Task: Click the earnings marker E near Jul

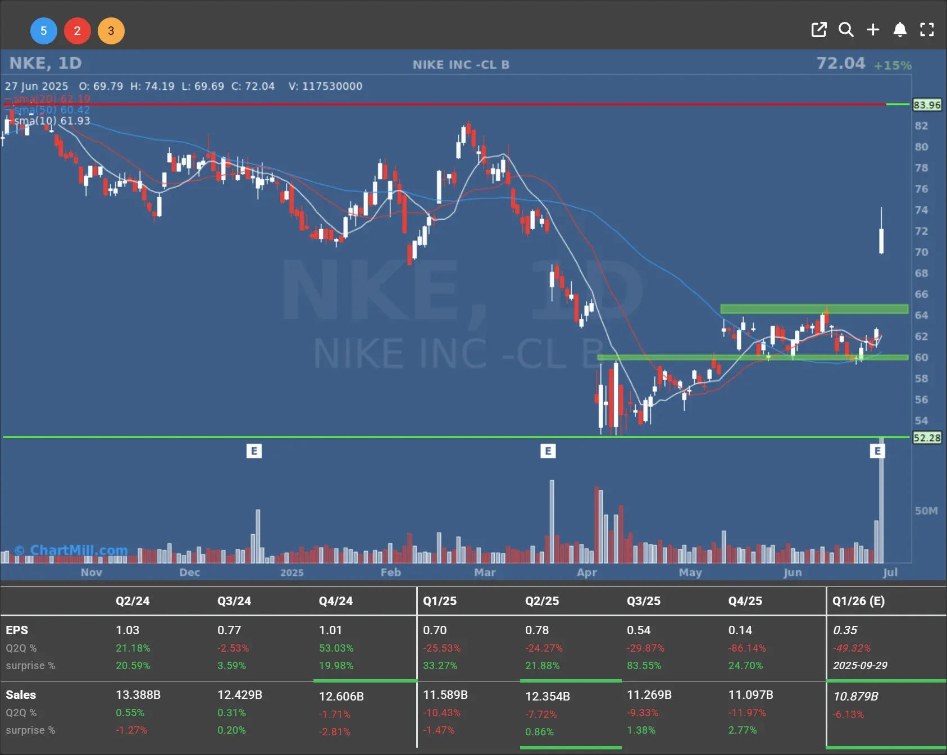Action: (877, 451)
